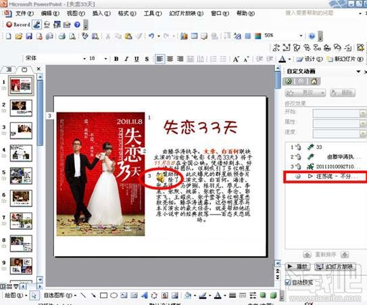Toggle text Shadow S button
Screen dimensions: 367x305
click(147, 59)
